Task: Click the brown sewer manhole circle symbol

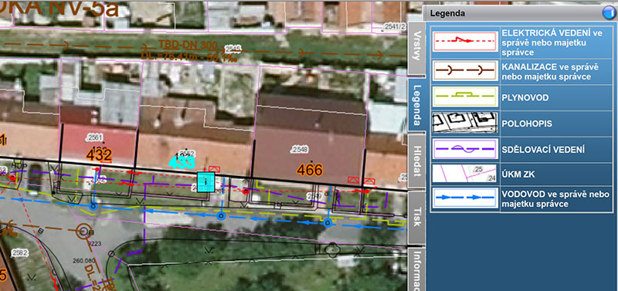Action: coord(83,231)
